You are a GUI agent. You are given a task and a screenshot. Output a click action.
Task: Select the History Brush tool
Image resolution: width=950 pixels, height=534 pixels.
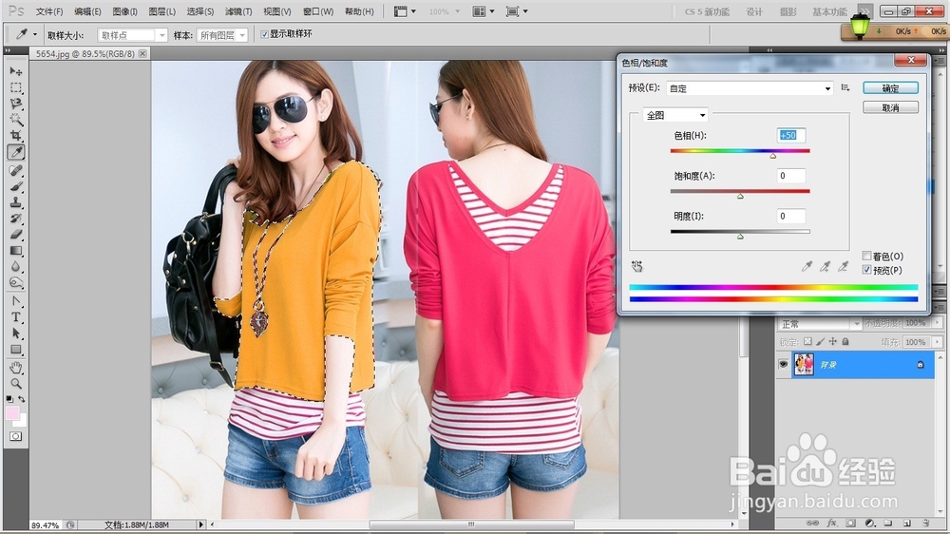(16, 219)
